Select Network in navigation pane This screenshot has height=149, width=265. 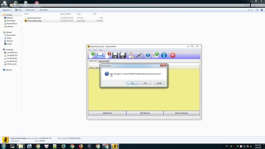point(9,70)
